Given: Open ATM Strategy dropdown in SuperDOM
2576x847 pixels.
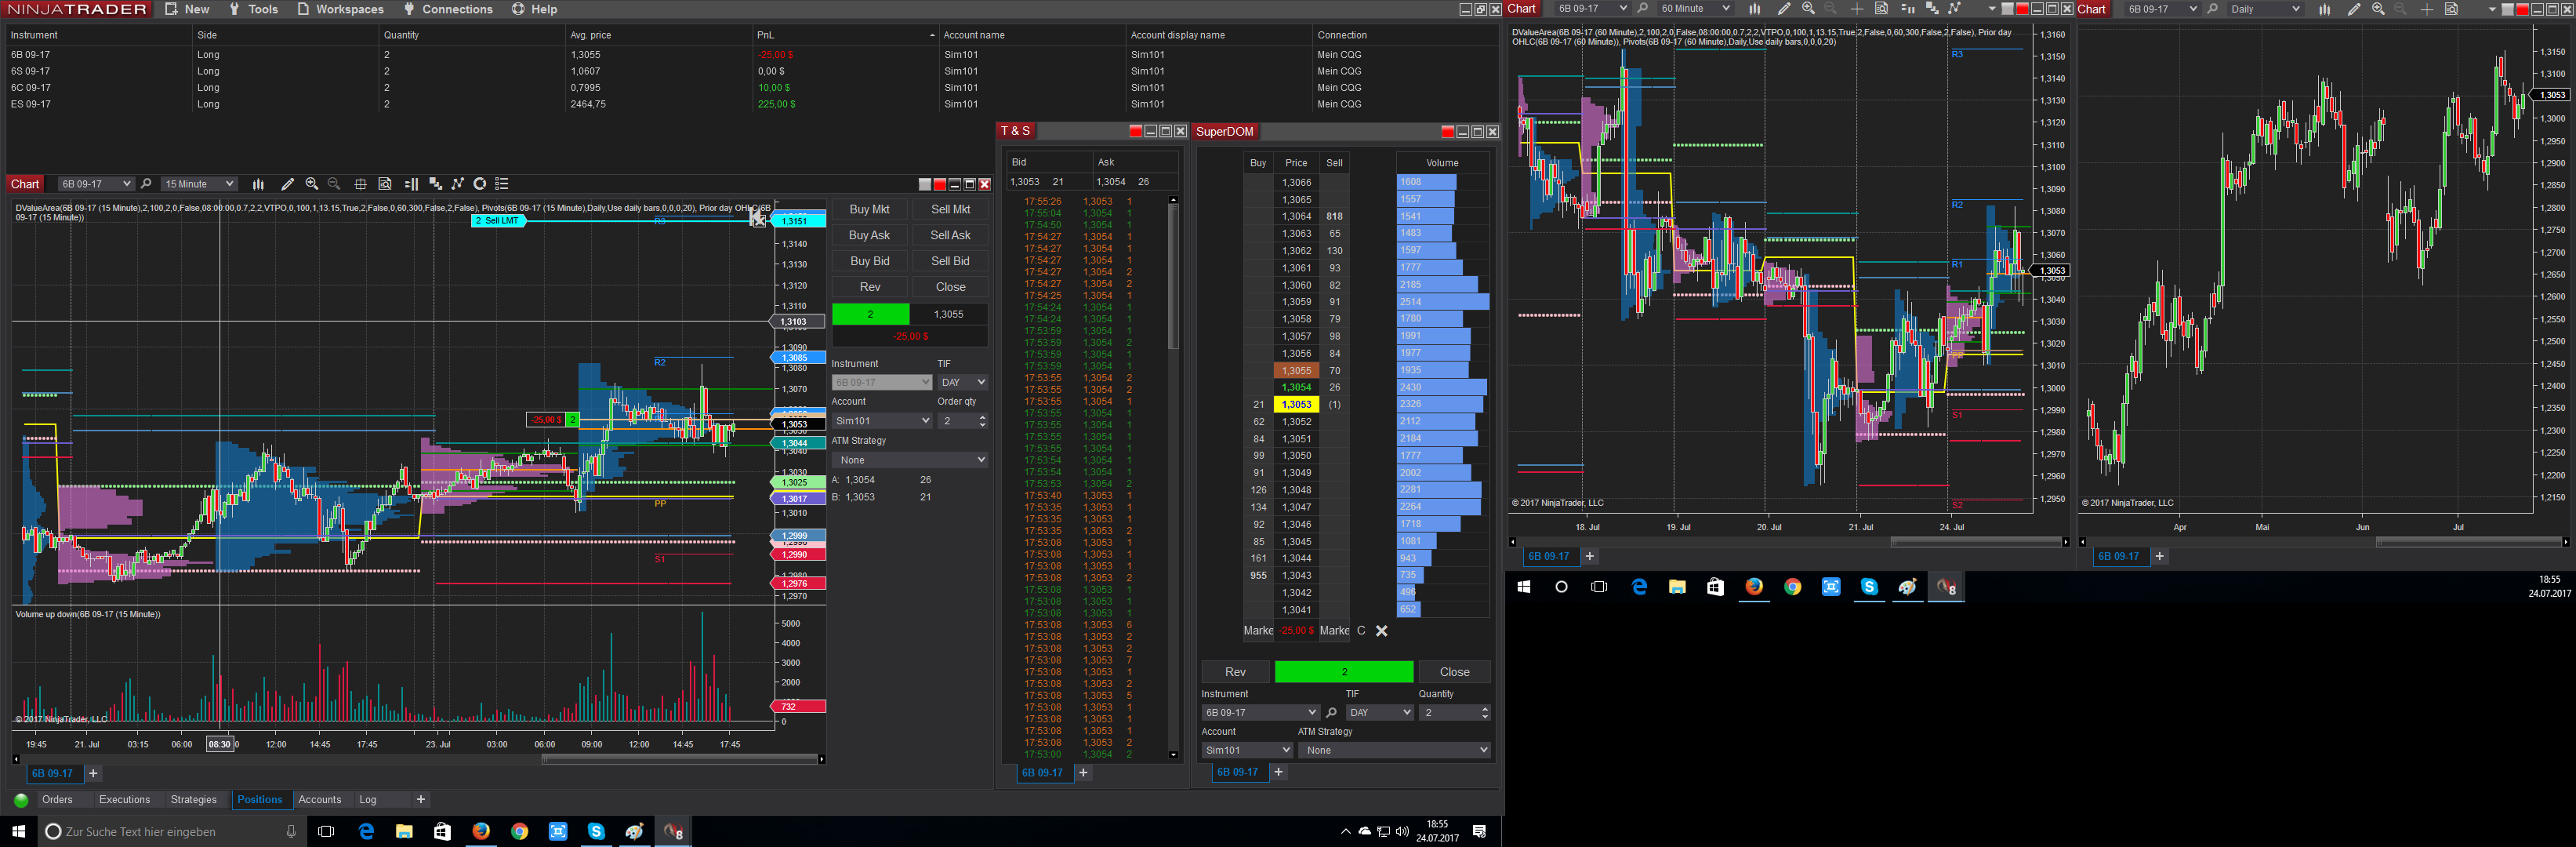Looking at the screenshot, I should click(x=1394, y=750).
